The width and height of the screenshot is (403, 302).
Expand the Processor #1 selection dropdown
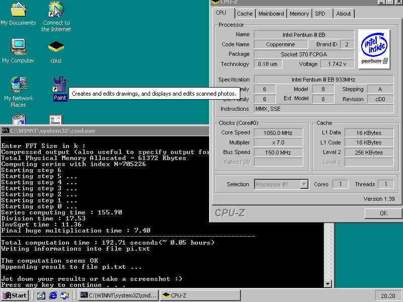(304, 184)
